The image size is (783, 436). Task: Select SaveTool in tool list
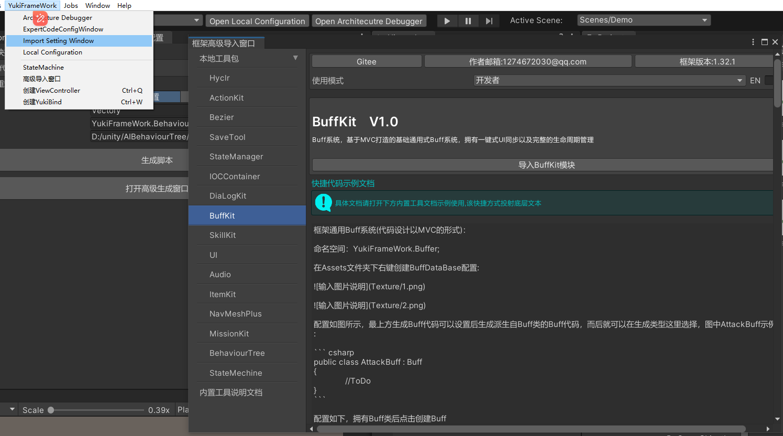pyautogui.click(x=247, y=137)
